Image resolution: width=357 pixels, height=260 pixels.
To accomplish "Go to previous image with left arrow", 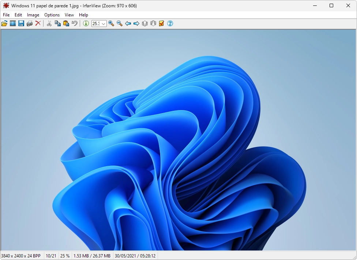I will click(128, 23).
